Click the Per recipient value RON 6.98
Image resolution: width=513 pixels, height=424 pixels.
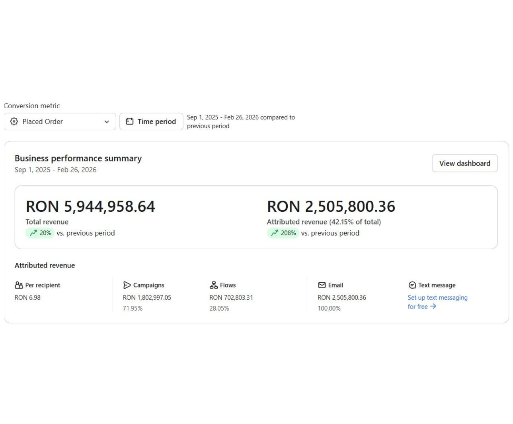click(27, 297)
